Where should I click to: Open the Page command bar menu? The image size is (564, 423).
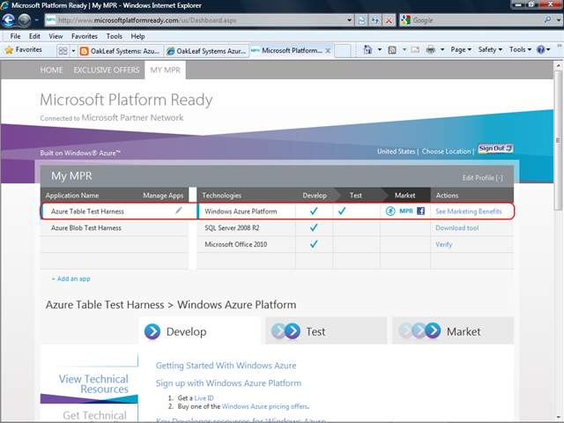(x=461, y=49)
